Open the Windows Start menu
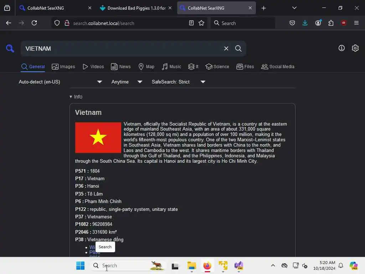Screen dimensions: 365x274 tap(80, 265)
